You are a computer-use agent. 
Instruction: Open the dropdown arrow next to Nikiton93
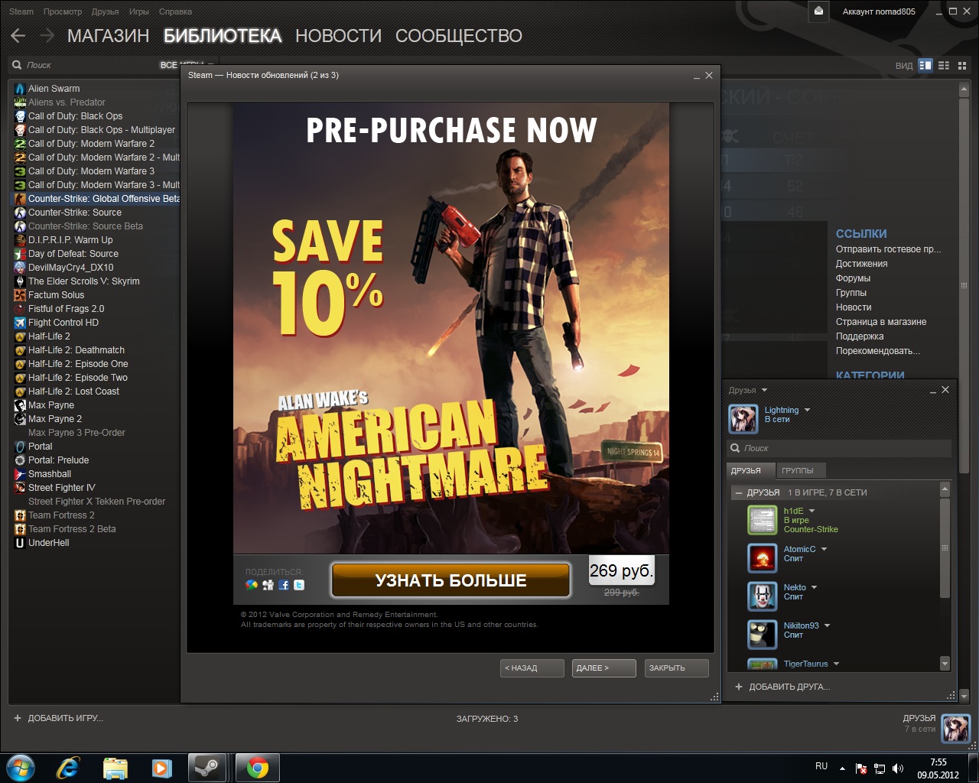click(x=827, y=625)
